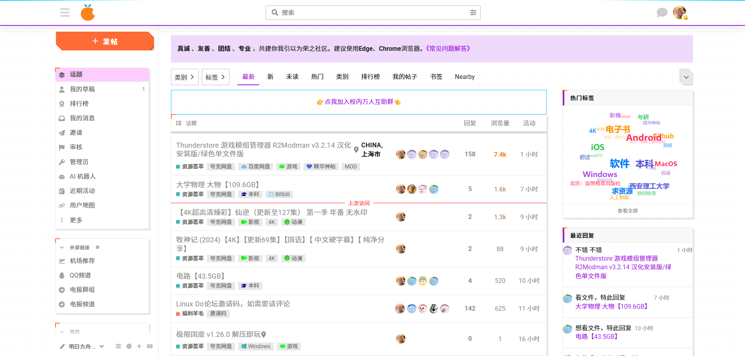Screen dimensions: 745x356
Task: Click the plus icon in sidebar footer
Action: (139, 346)
